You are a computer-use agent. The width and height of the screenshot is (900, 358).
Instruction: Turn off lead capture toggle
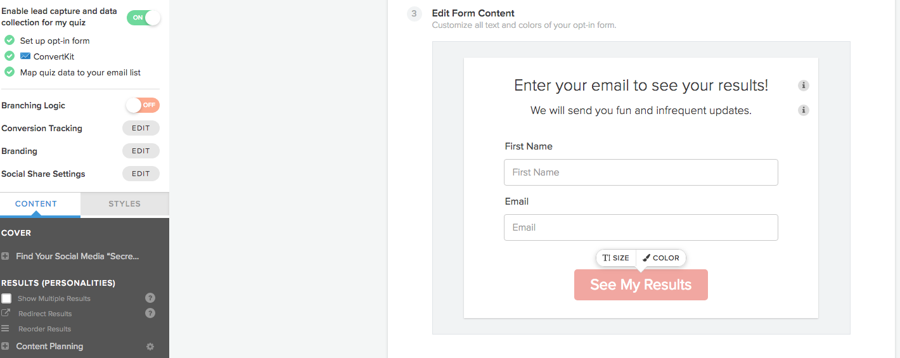[x=144, y=18]
